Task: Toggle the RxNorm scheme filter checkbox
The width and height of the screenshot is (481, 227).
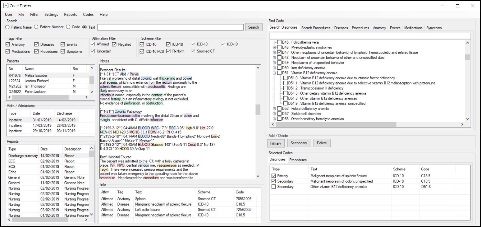Action: (x=168, y=51)
